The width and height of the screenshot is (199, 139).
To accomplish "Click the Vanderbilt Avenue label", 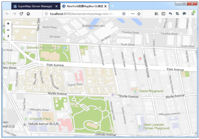I will (146, 65).
